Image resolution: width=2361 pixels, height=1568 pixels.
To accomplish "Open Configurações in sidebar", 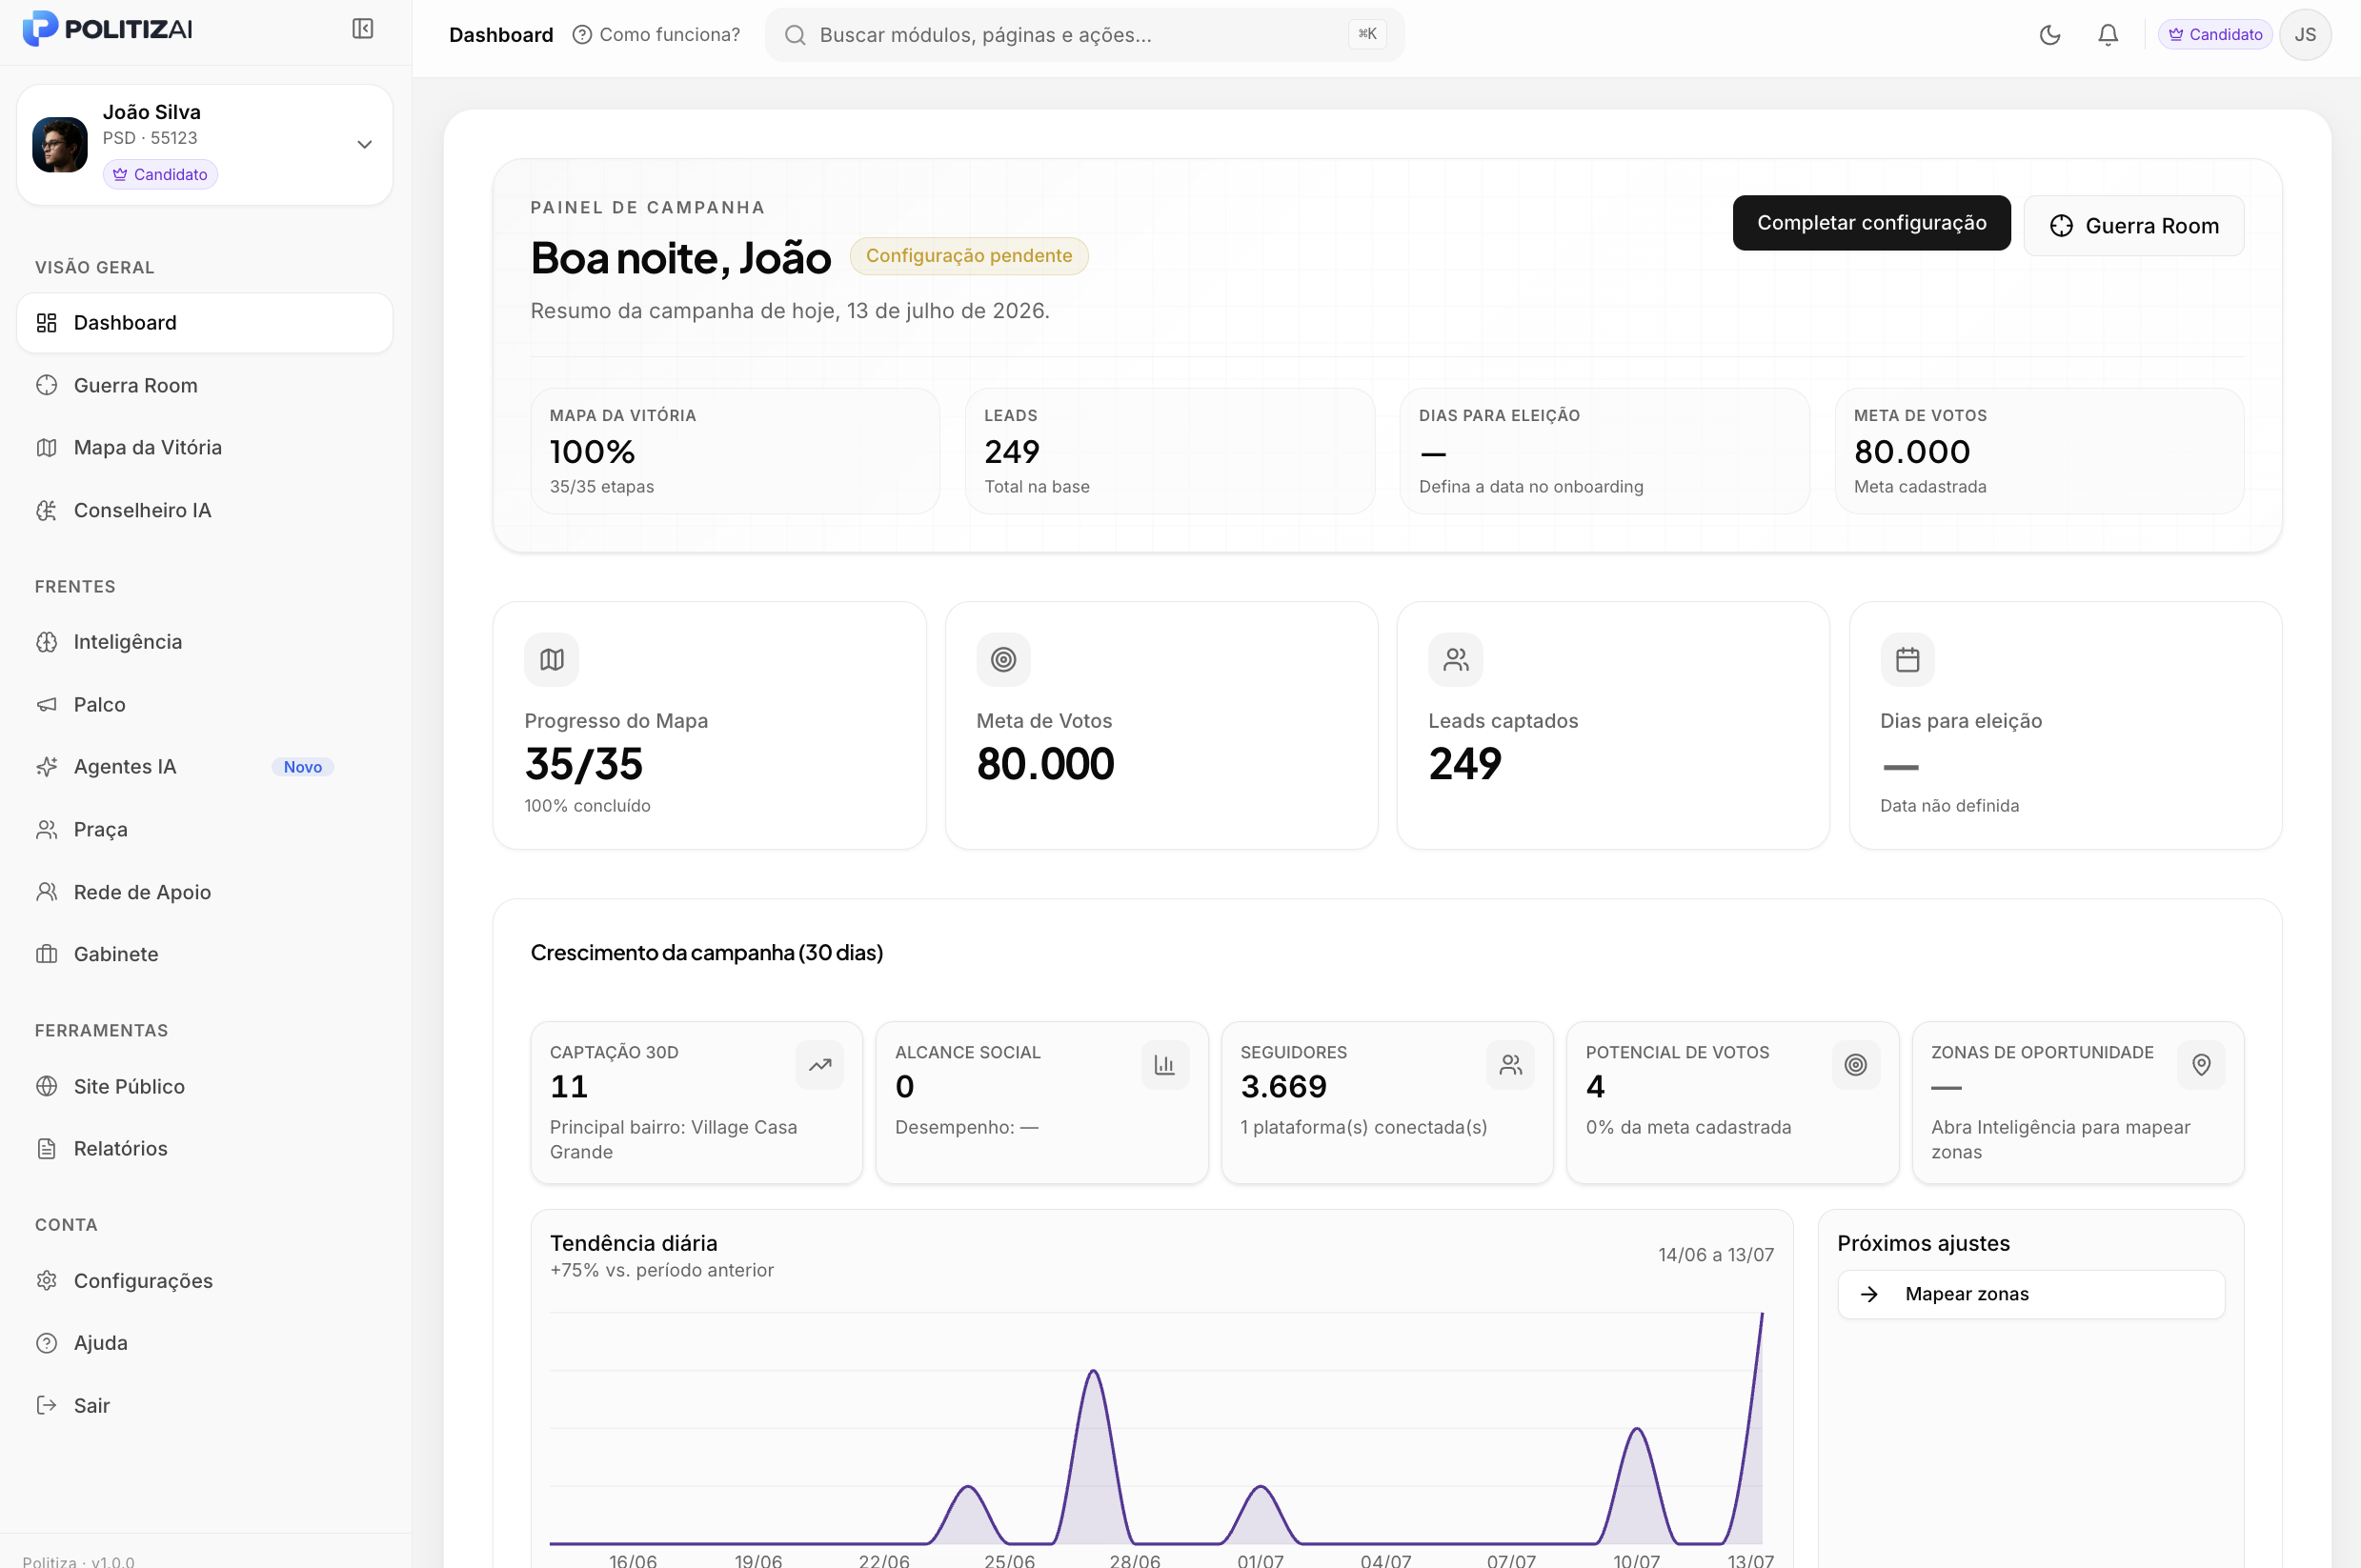I will pyautogui.click(x=205, y=1281).
